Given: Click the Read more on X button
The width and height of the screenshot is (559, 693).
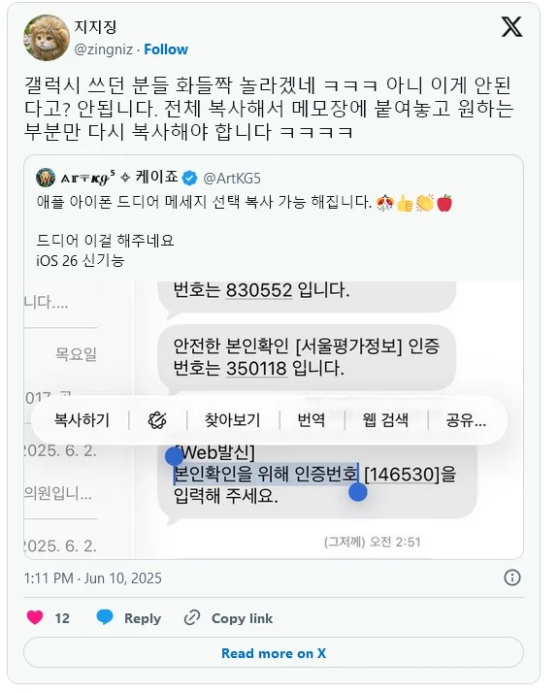Looking at the screenshot, I should coord(274,653).
